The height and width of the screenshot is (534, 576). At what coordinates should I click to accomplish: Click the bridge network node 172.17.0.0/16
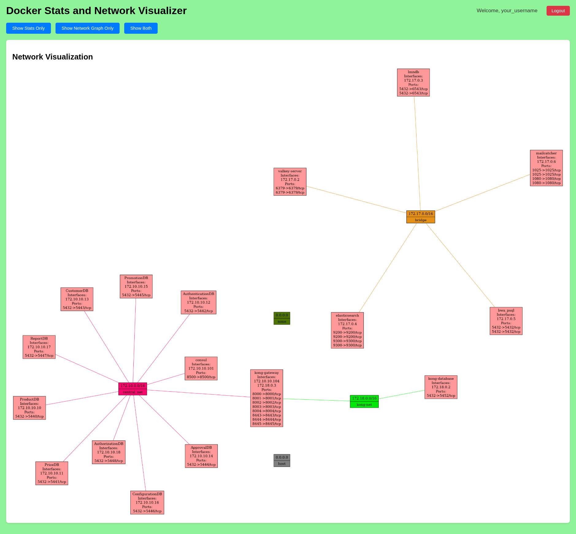coord(420,217)
